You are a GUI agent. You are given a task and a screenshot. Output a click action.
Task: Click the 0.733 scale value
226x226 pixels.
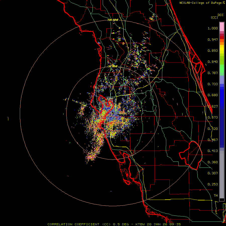point(213,84)
